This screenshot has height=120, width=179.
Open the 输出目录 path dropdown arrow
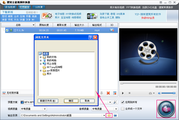104,116
